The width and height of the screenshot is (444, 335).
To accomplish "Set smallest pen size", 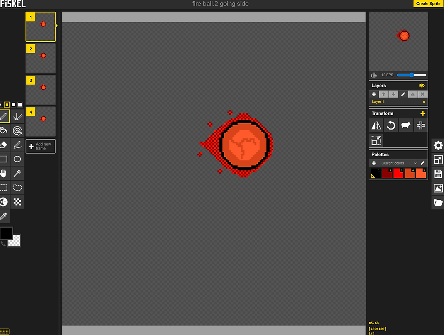I will pyautogui.click(x=1, y=105).
